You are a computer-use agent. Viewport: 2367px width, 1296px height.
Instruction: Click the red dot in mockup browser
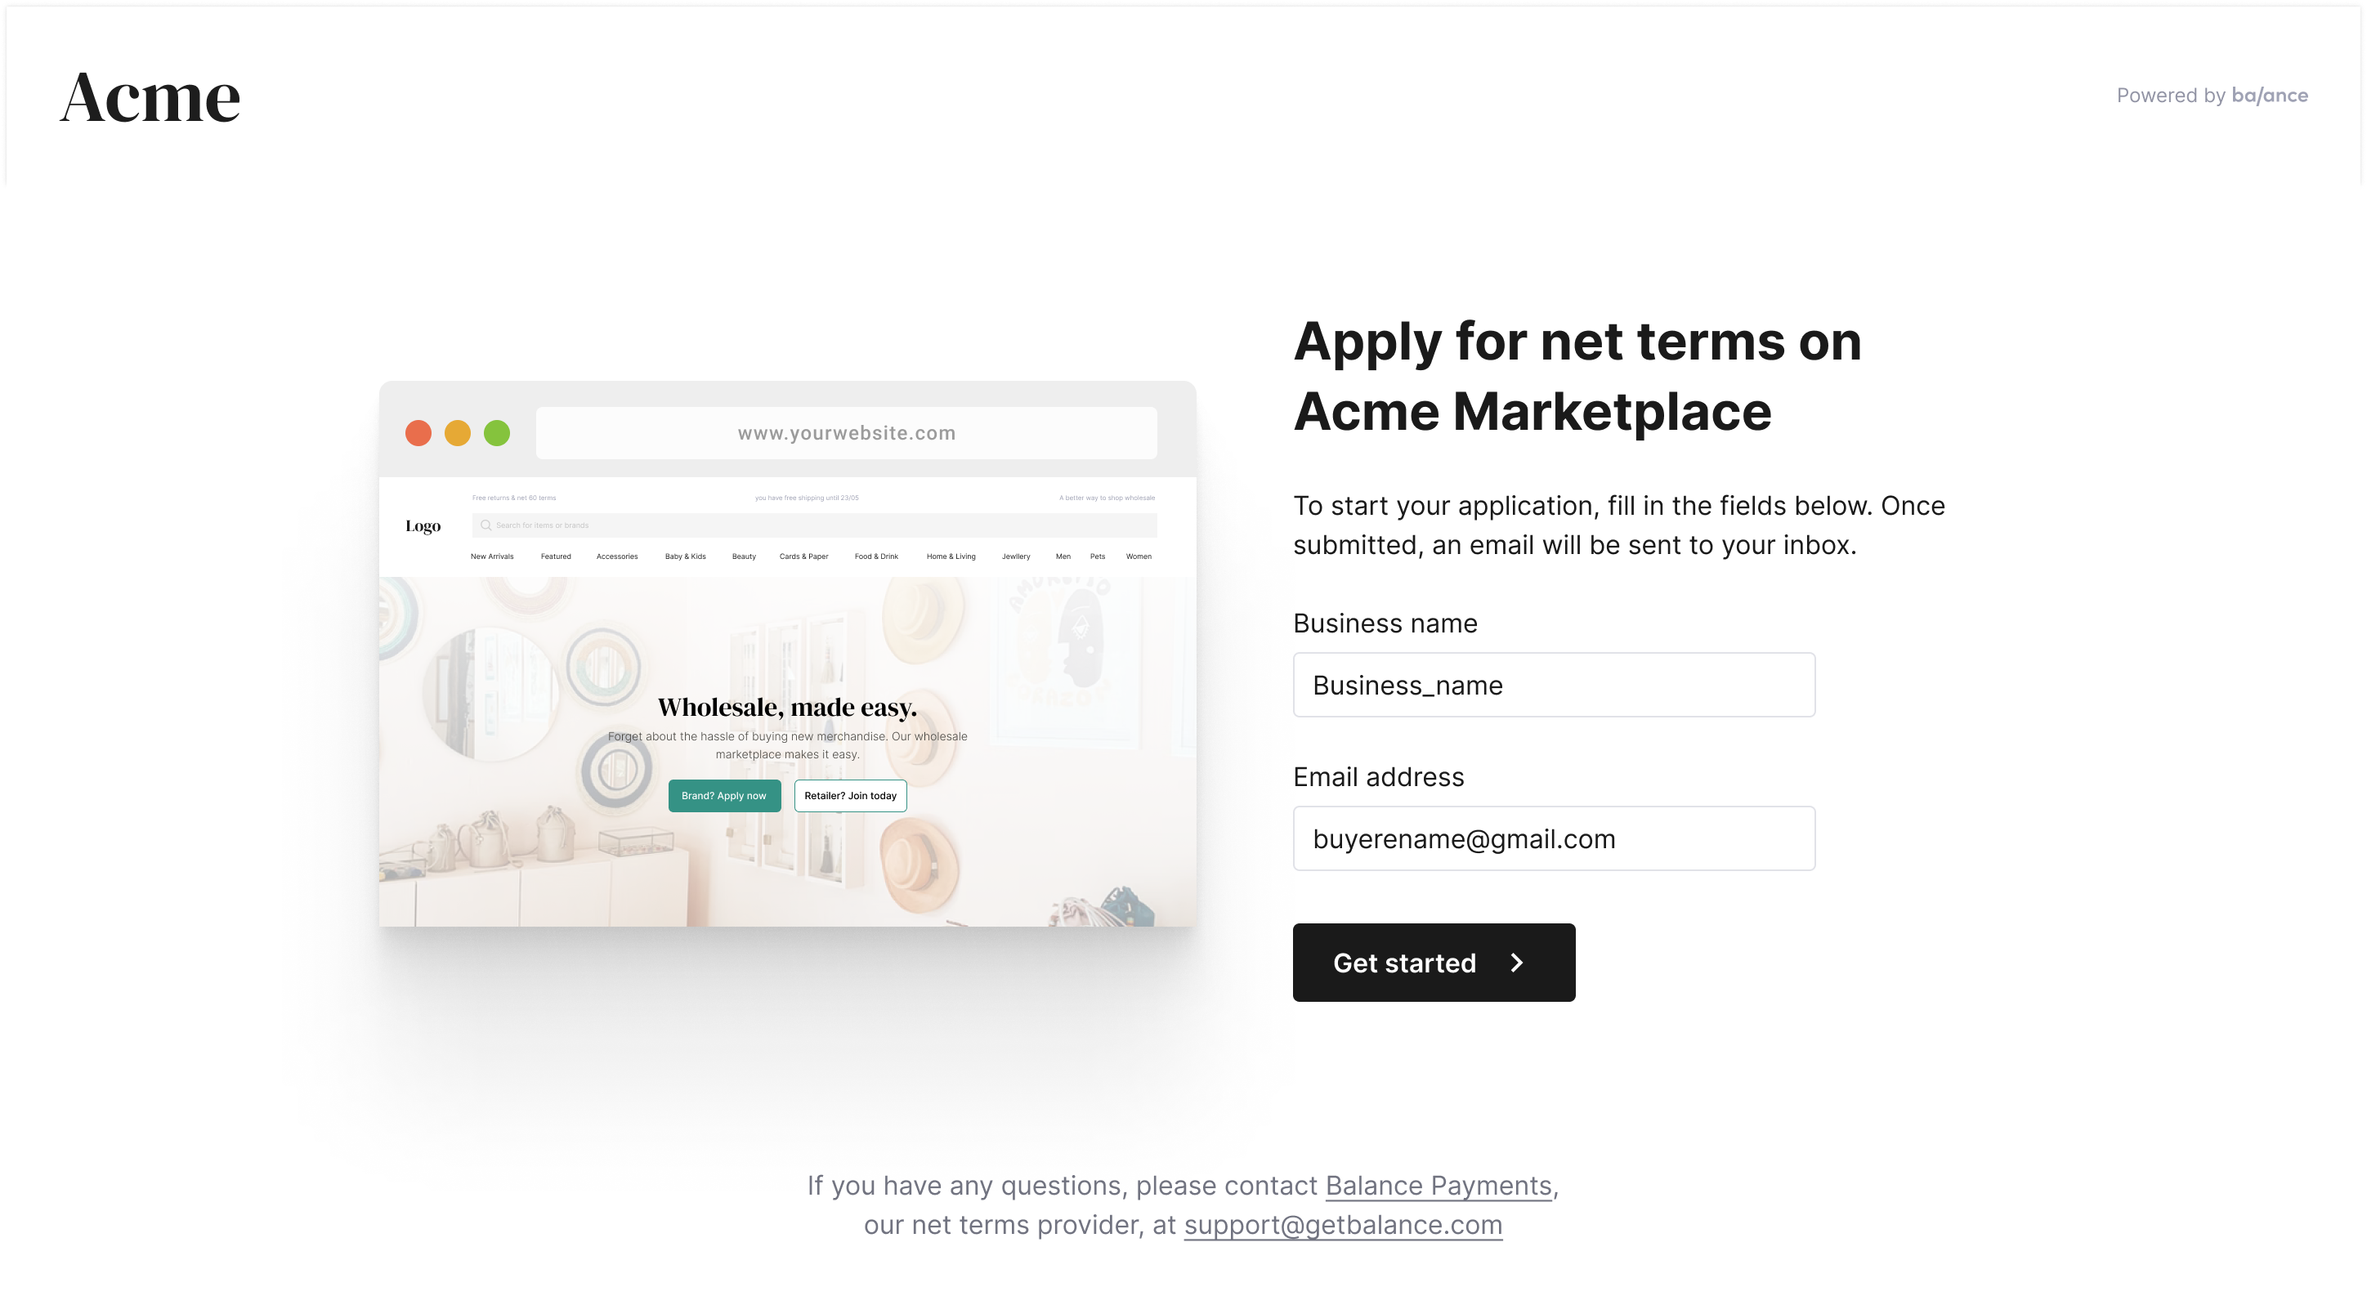coord(418,432)
